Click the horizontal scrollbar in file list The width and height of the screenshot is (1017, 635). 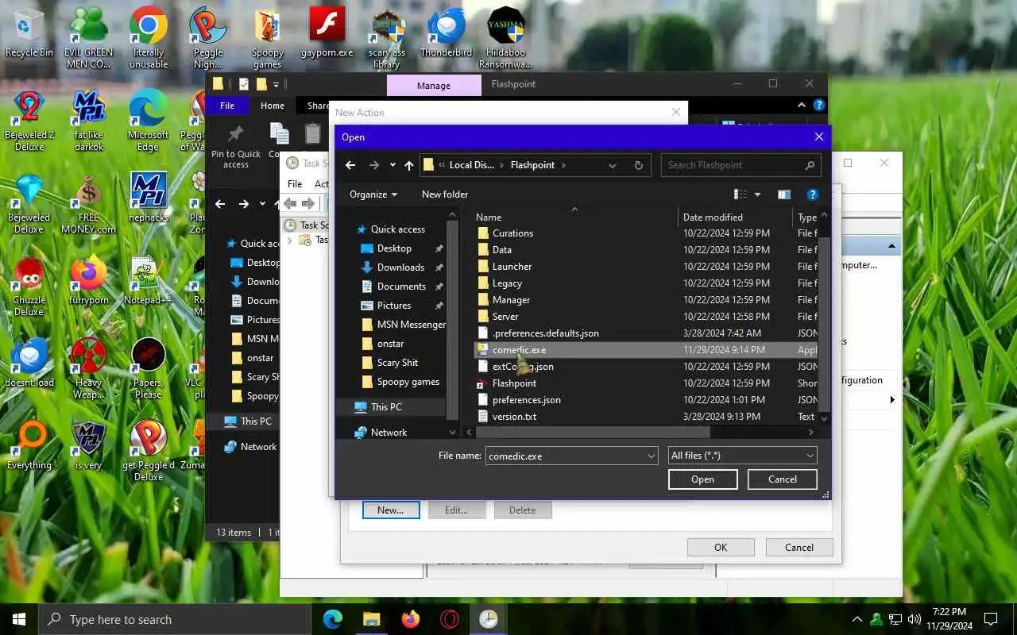592,433
